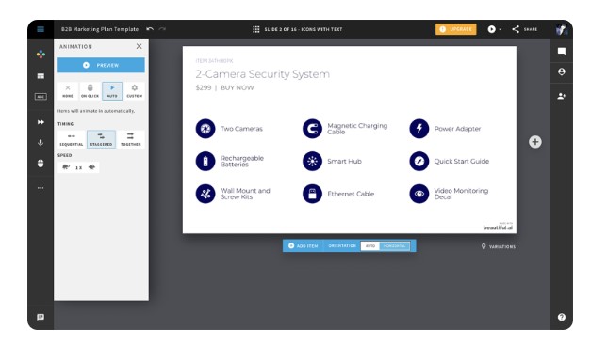Click the Rechargeable Batteries icon
Viewport: 591px width, 345px height.
tap(205, 162)
